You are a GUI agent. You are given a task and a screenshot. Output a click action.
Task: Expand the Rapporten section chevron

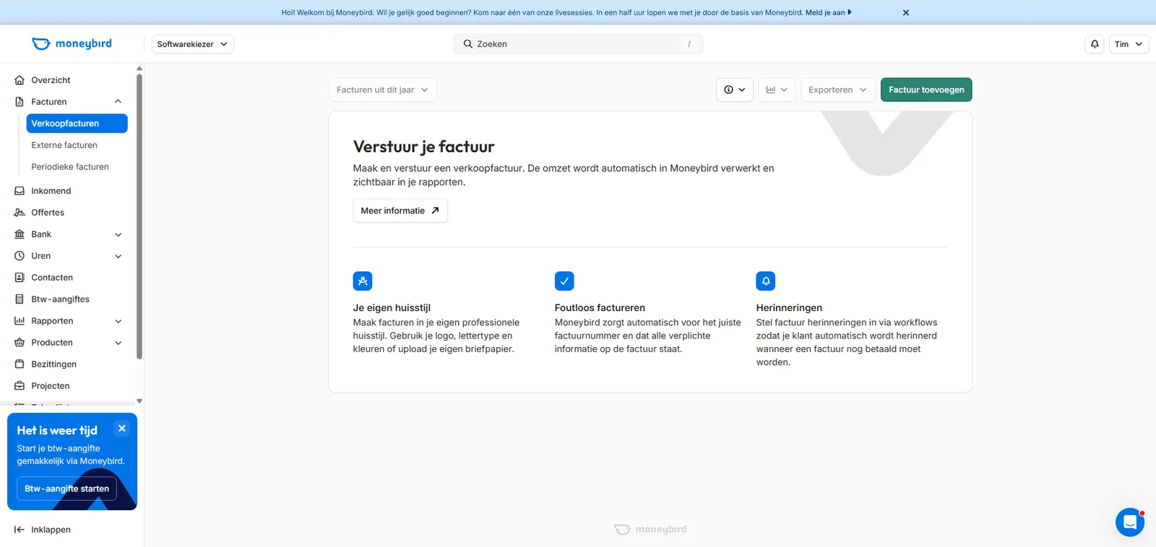[x=118, y=321]
